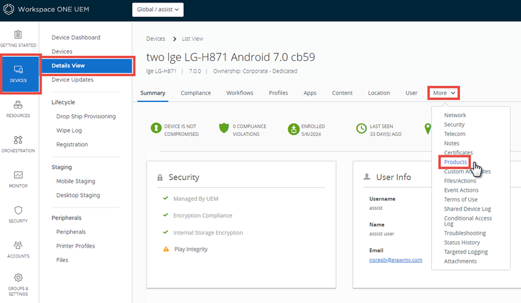
Task: Choose Certificates from the More menu
Action: 458,152
